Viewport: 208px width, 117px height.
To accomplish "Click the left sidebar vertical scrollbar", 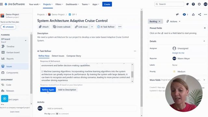I will point(31,64).
